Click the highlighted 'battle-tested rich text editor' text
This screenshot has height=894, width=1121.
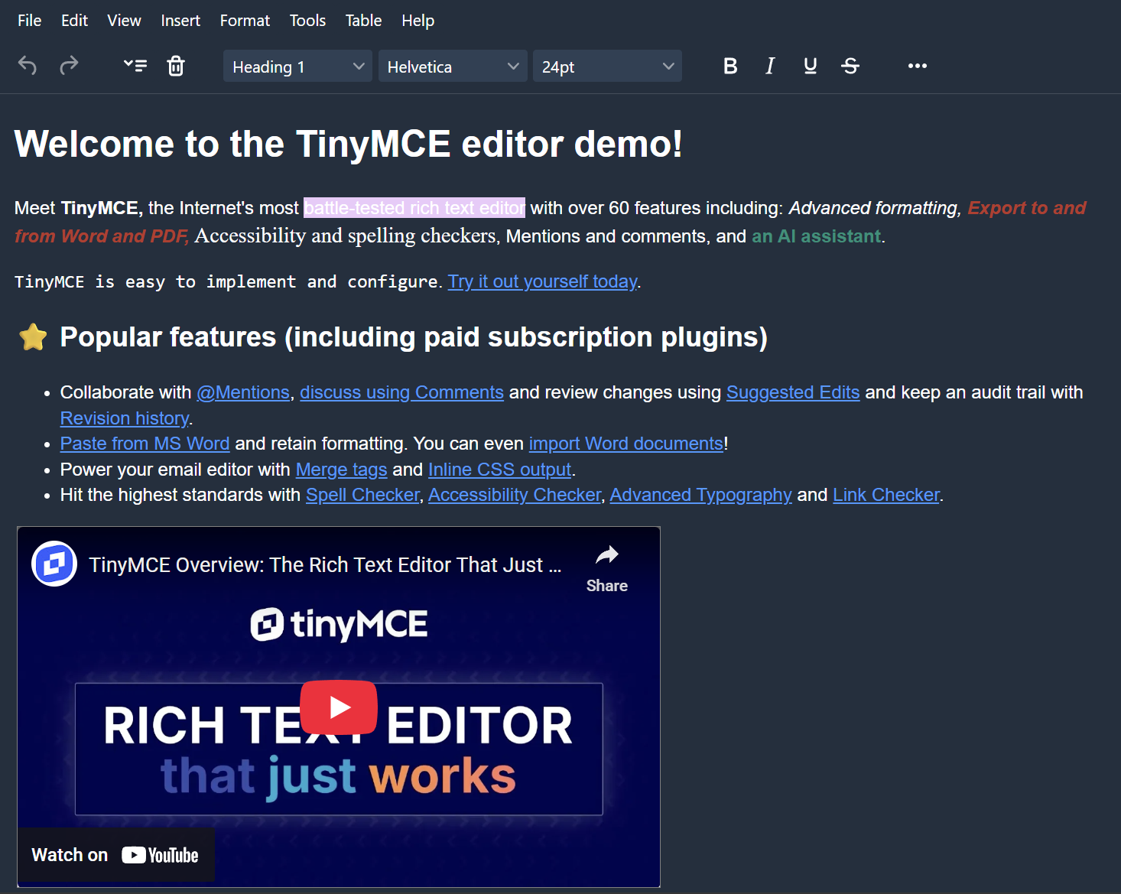[x=414, y=208]
